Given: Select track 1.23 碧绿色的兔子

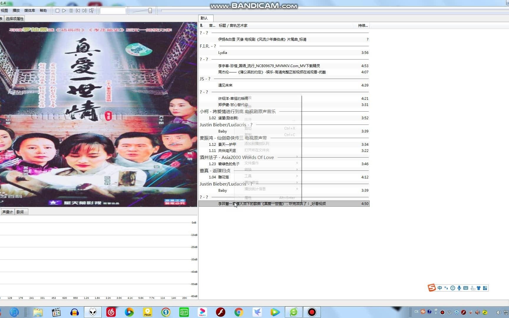Looking at the screenshot, I should 284,164.
